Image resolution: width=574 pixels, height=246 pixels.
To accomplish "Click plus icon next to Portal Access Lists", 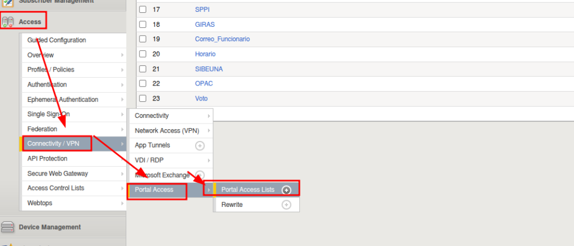I will pyautogui.click(x=286, y=190).
